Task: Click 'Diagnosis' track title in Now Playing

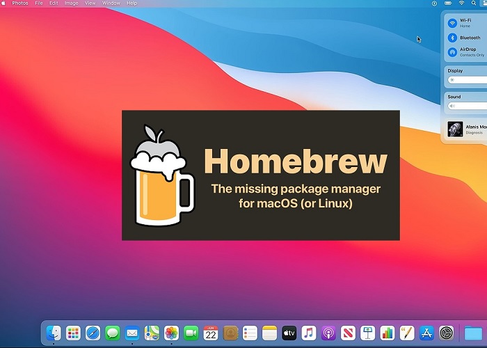Action: (474, 133)
